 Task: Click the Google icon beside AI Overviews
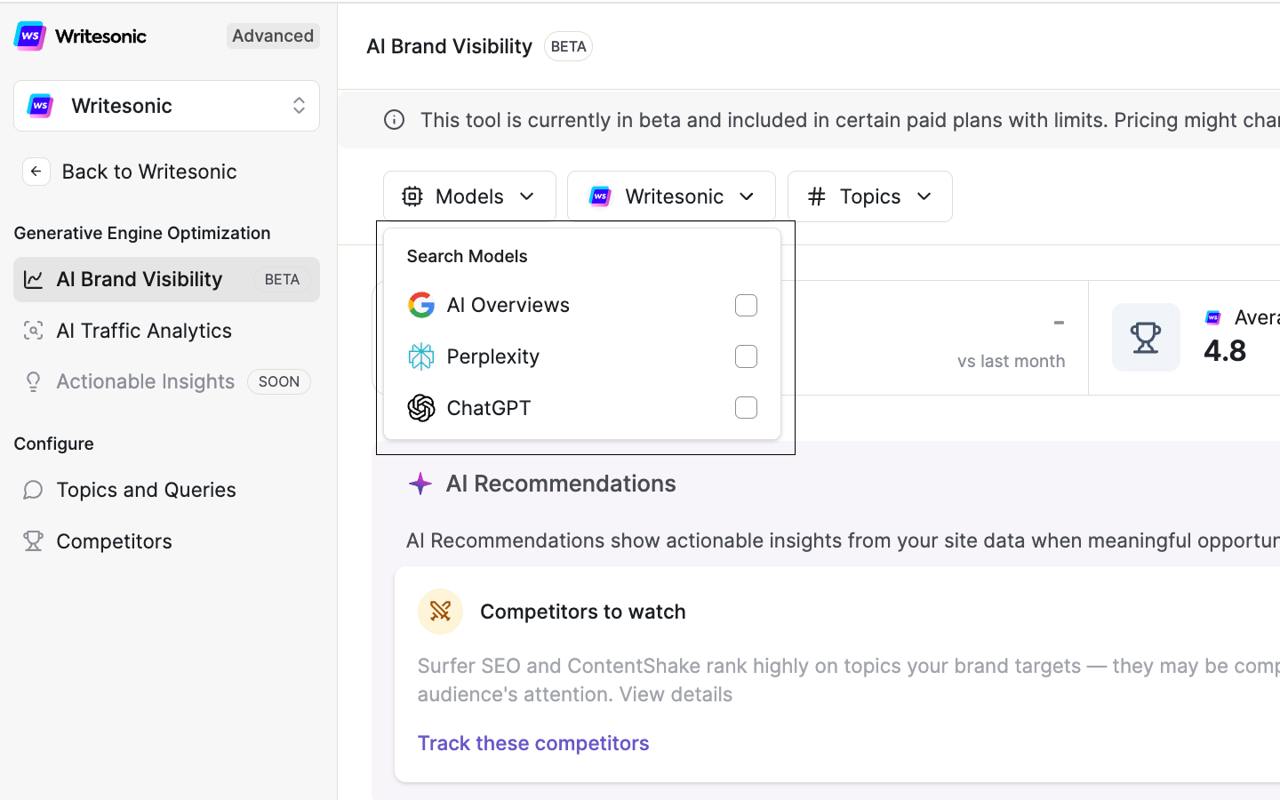421,305
